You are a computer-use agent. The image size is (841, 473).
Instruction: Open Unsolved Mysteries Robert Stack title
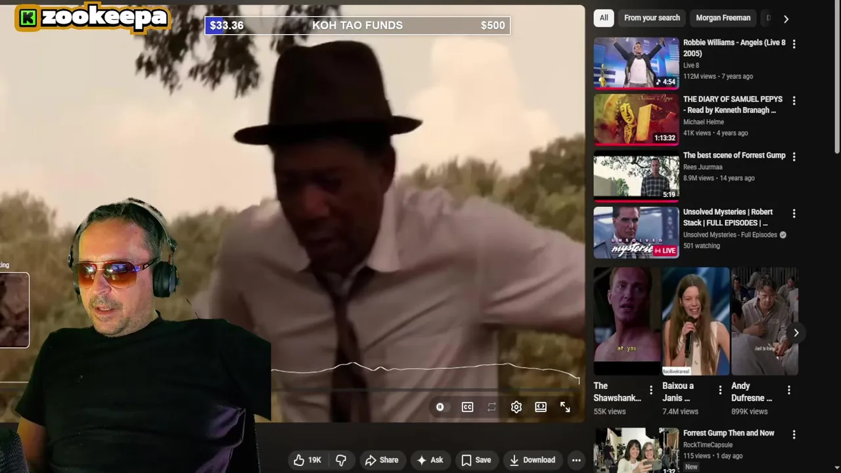[728, 217]
